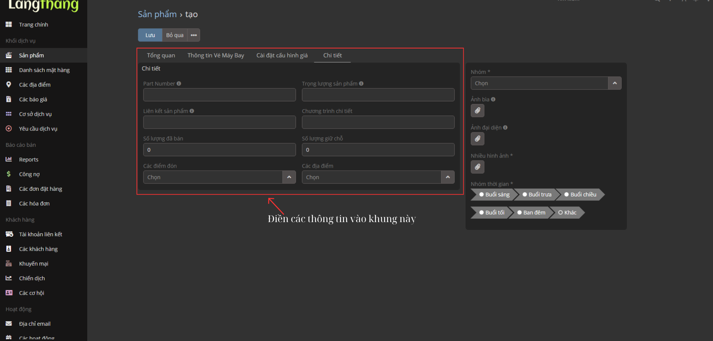713x341 pixels.
Task: Click the Reports chart icon in sidebar
Action: (9, 160)
